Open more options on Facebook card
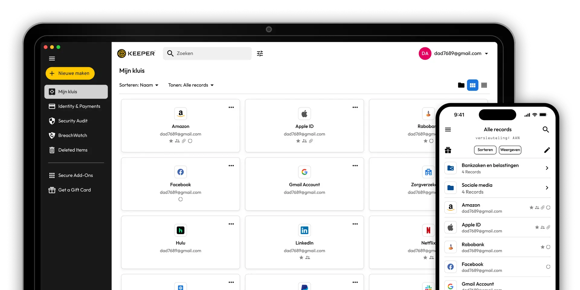The width and height of the screenshot is (580, 290). [x=231, y=166]
